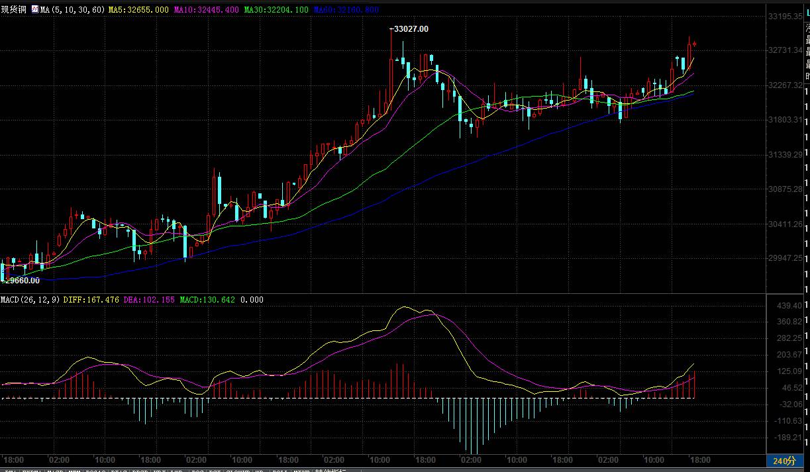Click the 360.82 MACD axis label

tap(789, 322)
